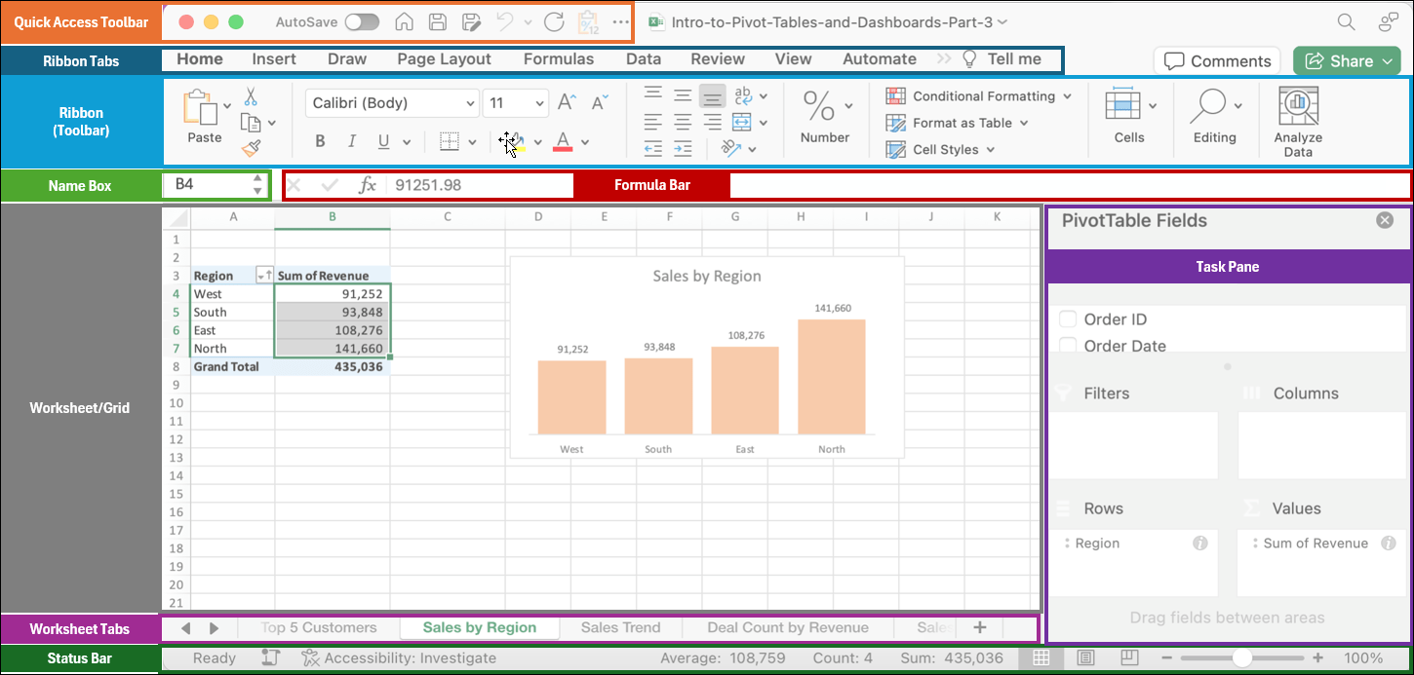Click the Increase Font Size icon
1414x675 pixels.
click(567, 102)
